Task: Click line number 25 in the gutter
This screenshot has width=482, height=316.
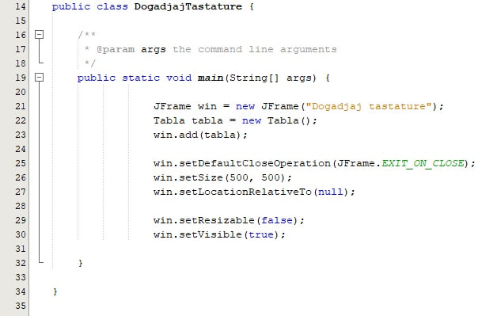Action: (x=21, y=163)
